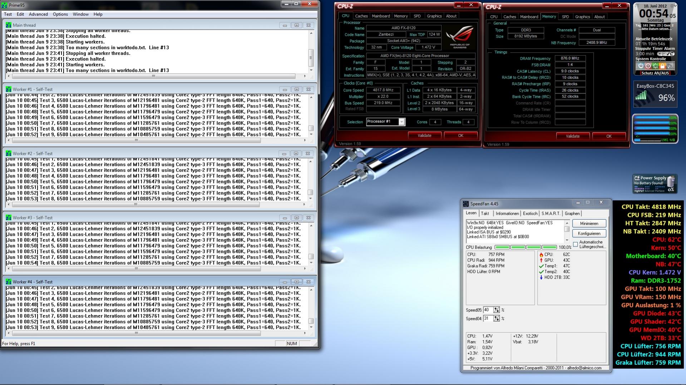The image size is (686, 385).
Task: Click the green check beside Temp1 in SpeedFan
Action: click(x=541, y=266)
